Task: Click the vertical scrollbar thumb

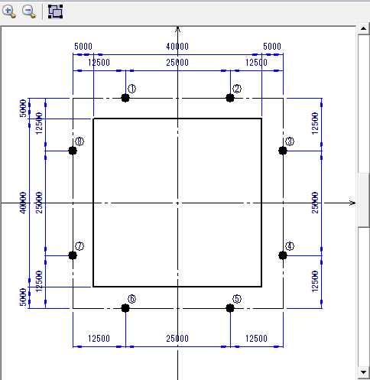Action: [364, 200]
